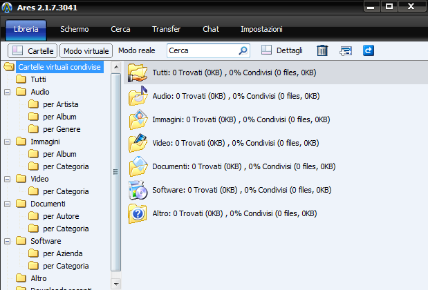
Task: Open the Immagini category folder icon
Action: point(138,120)
